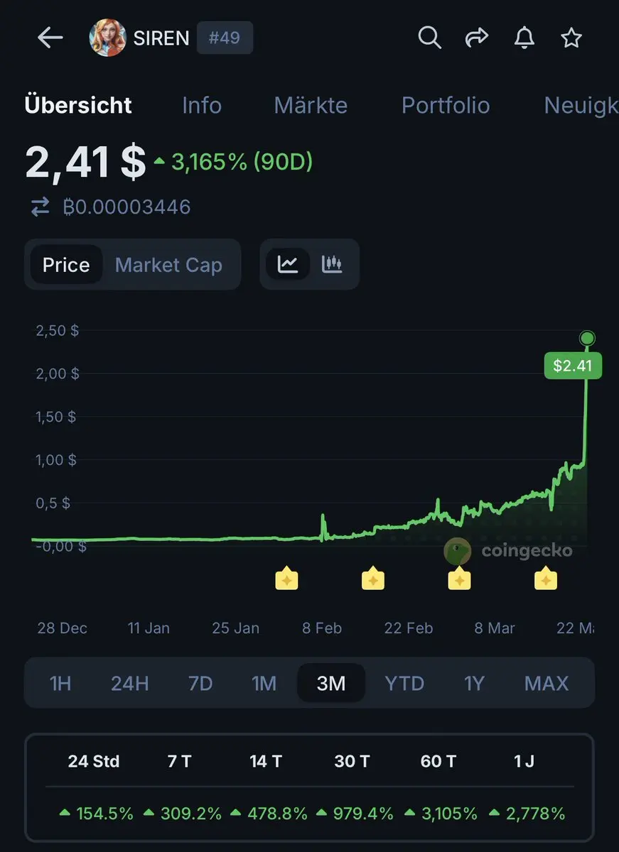
Task: Toggle chart to Price
Action: coord(66,265)
